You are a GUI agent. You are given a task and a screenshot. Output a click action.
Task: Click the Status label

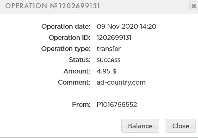(80, 60)
